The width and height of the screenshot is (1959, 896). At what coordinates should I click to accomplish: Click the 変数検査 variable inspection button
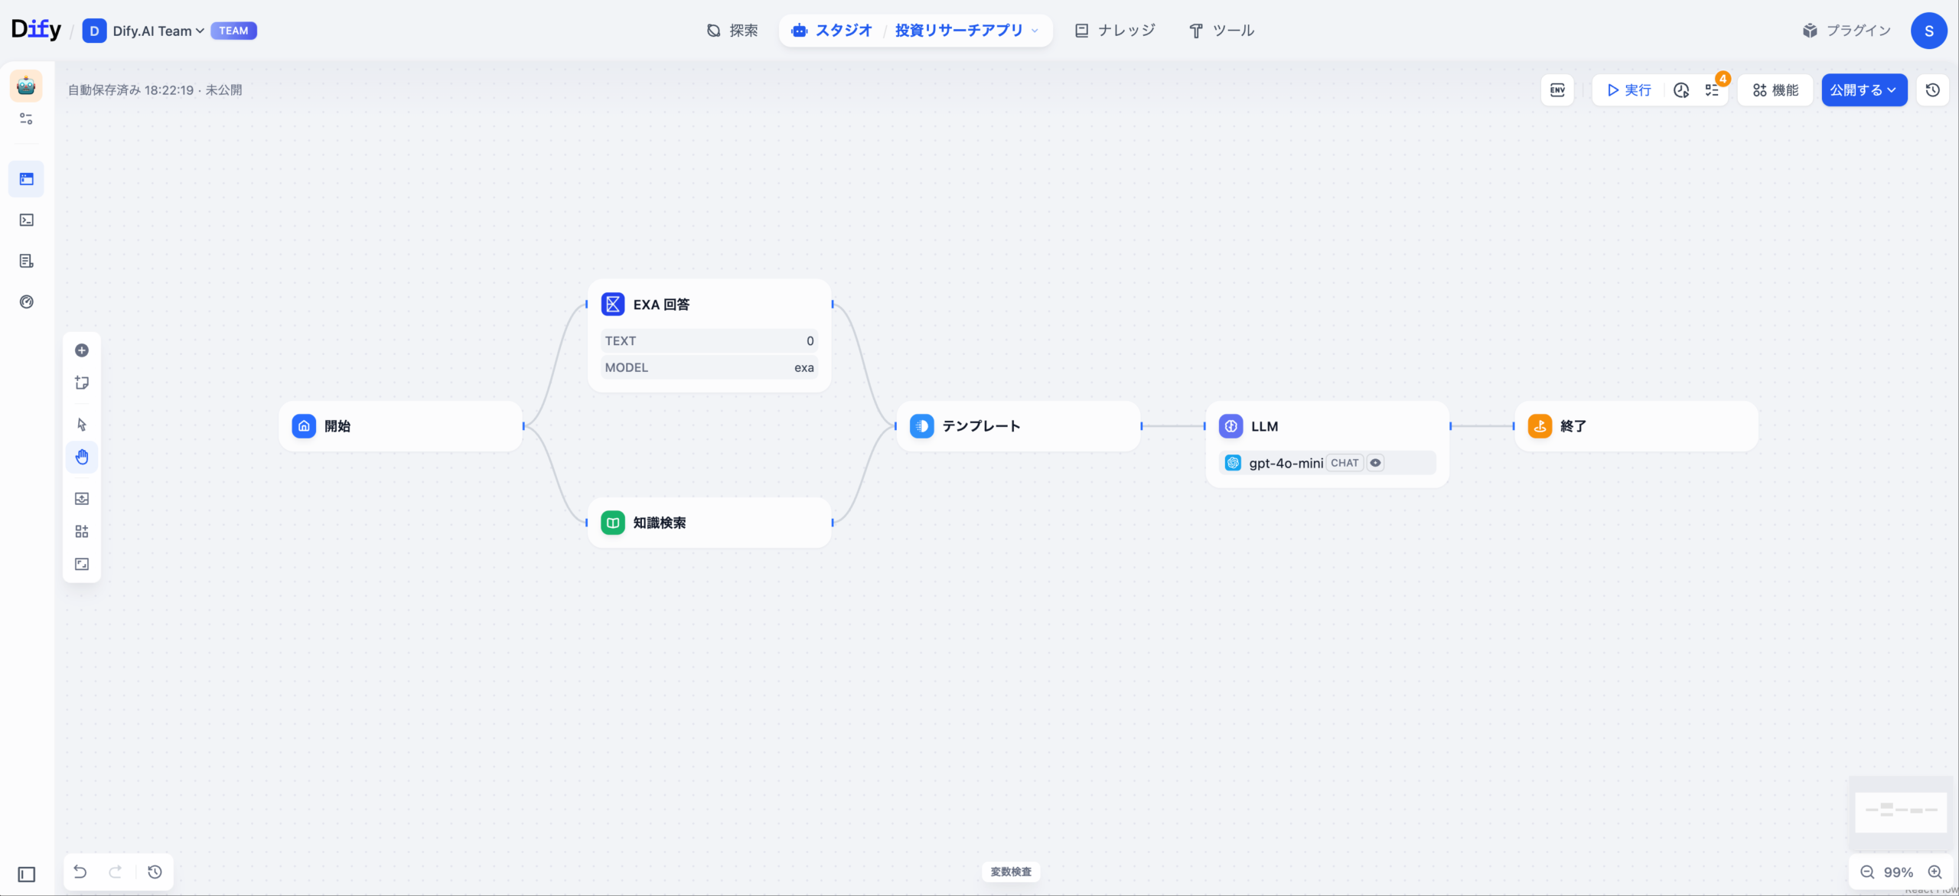(x=1010, y=872)
